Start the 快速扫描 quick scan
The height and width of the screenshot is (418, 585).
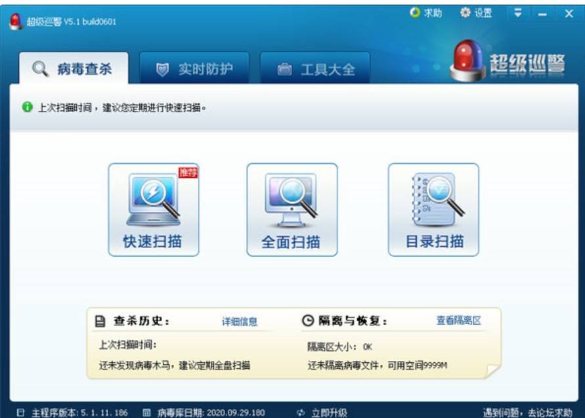(154, 209)
